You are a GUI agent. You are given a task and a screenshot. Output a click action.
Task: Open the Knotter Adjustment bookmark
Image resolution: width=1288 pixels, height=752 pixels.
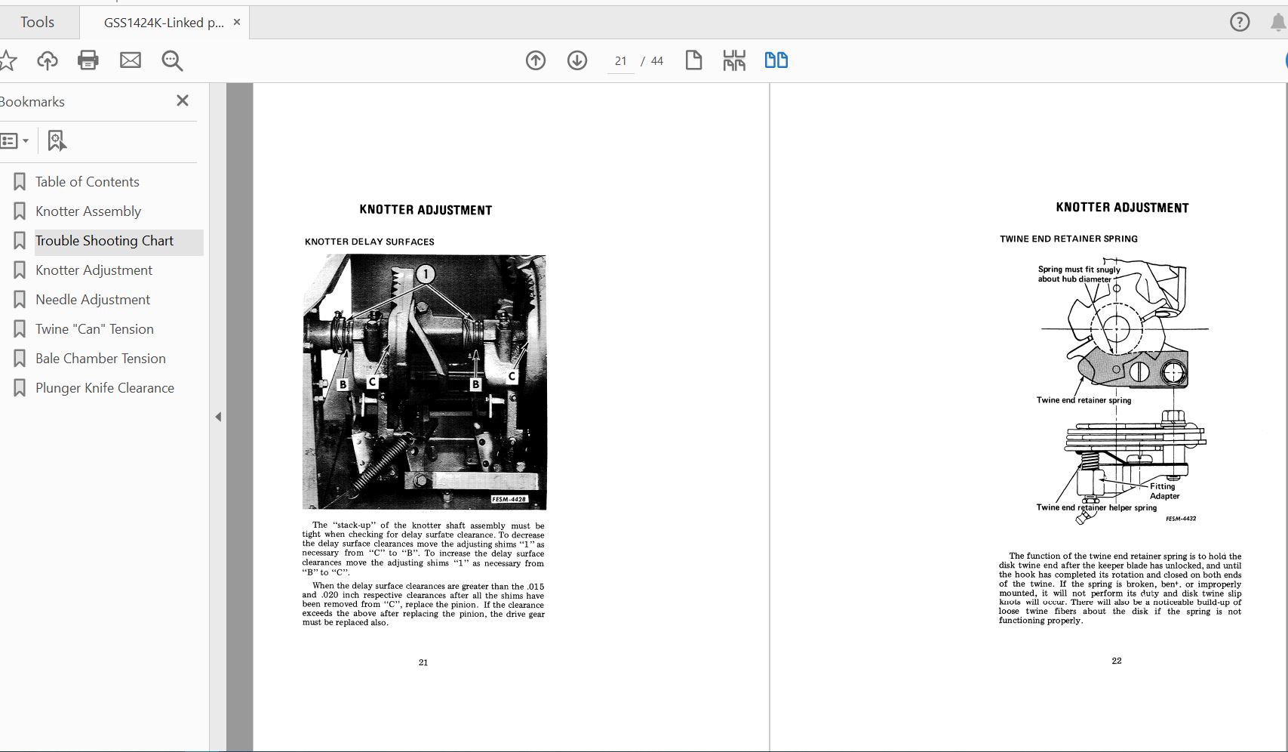(x=94, y=270)
